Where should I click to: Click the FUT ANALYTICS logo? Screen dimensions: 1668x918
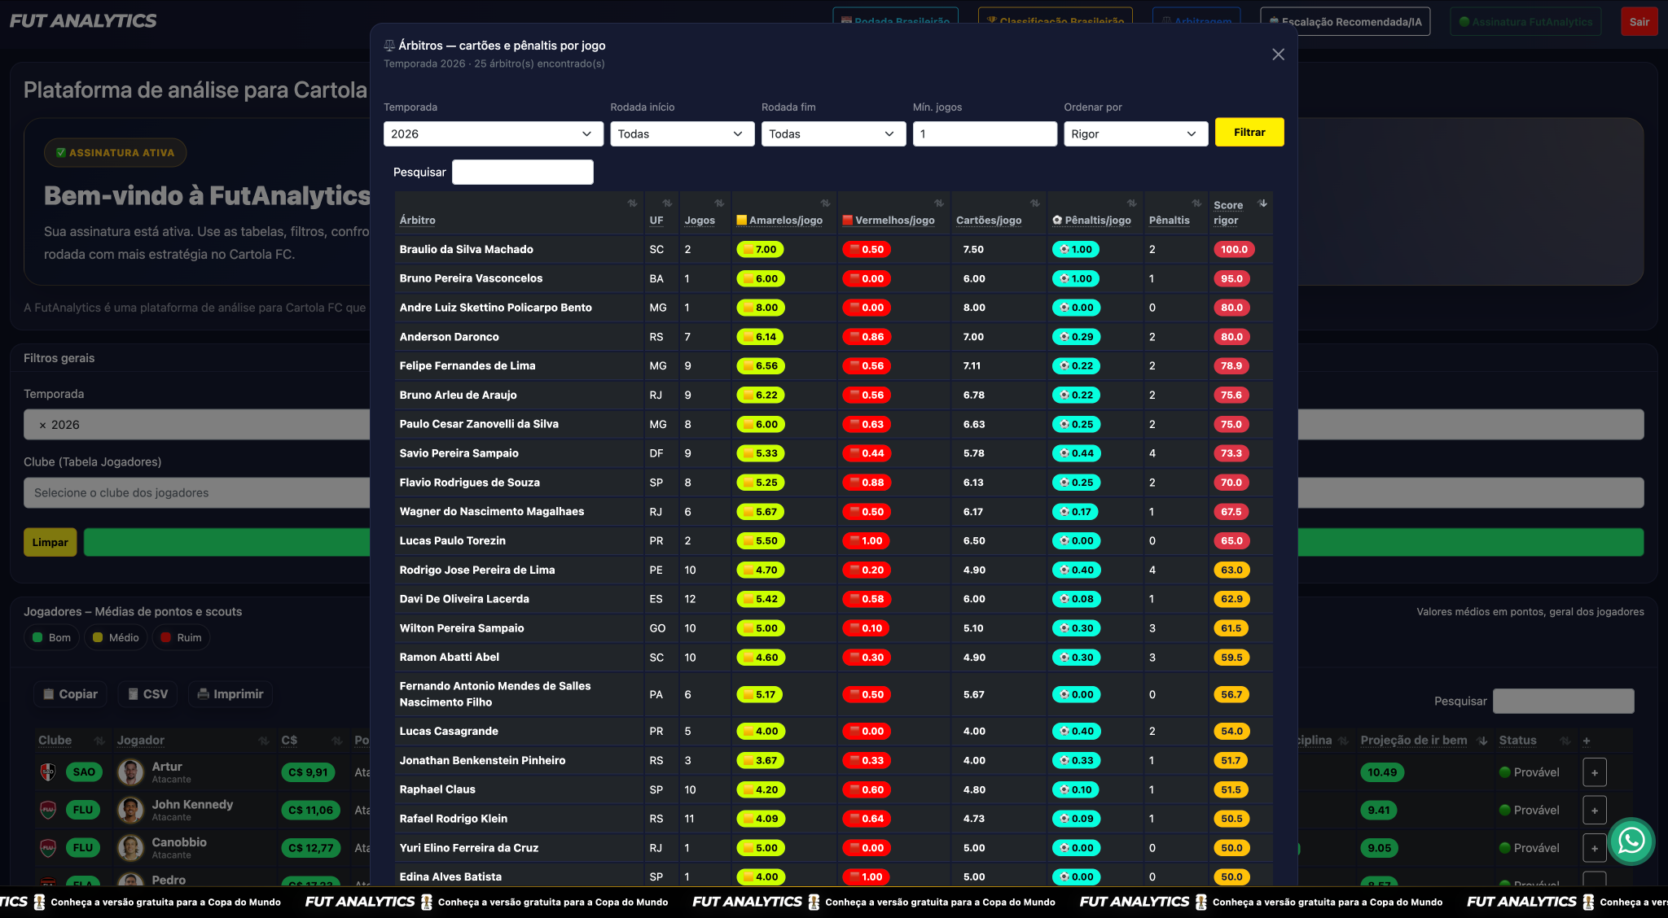tap(83, 21)
